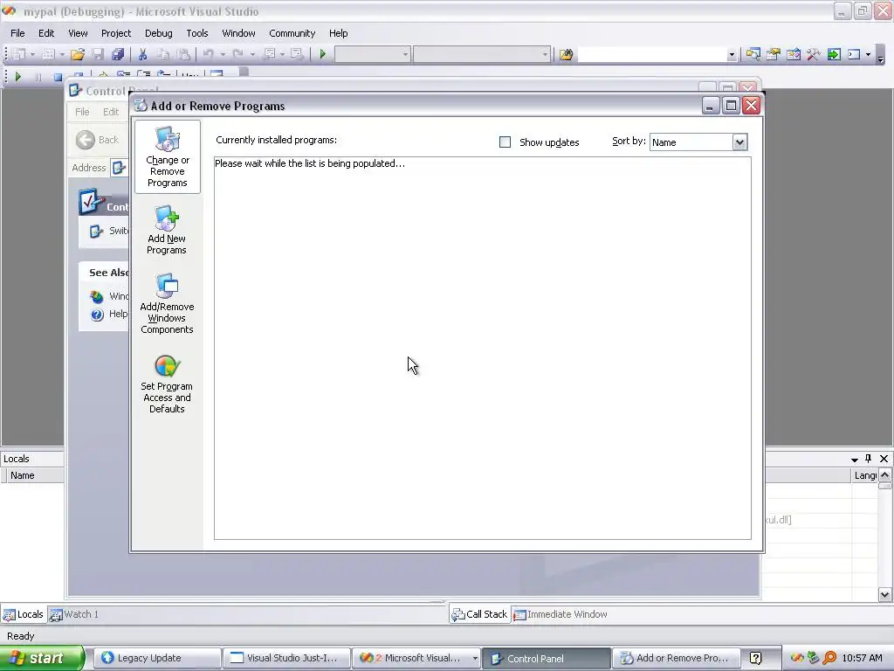Expand the New Project dropdown arrow

[x=32, y=55]
